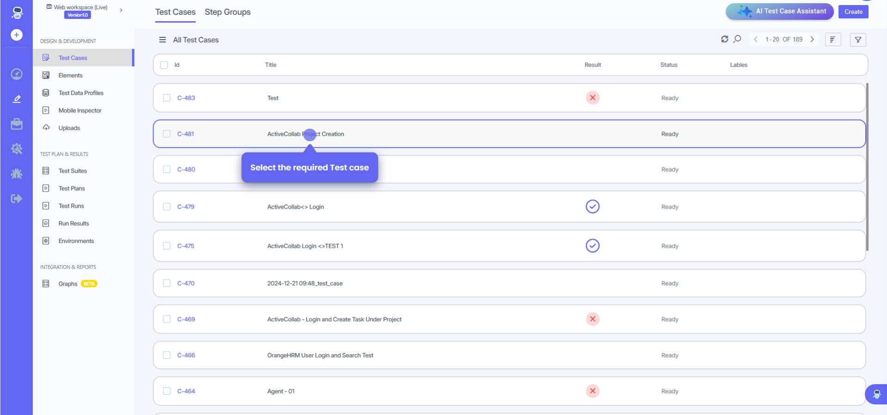Select the checkbox for C-479
Viewport: 887px width, 415px height.
167,207
